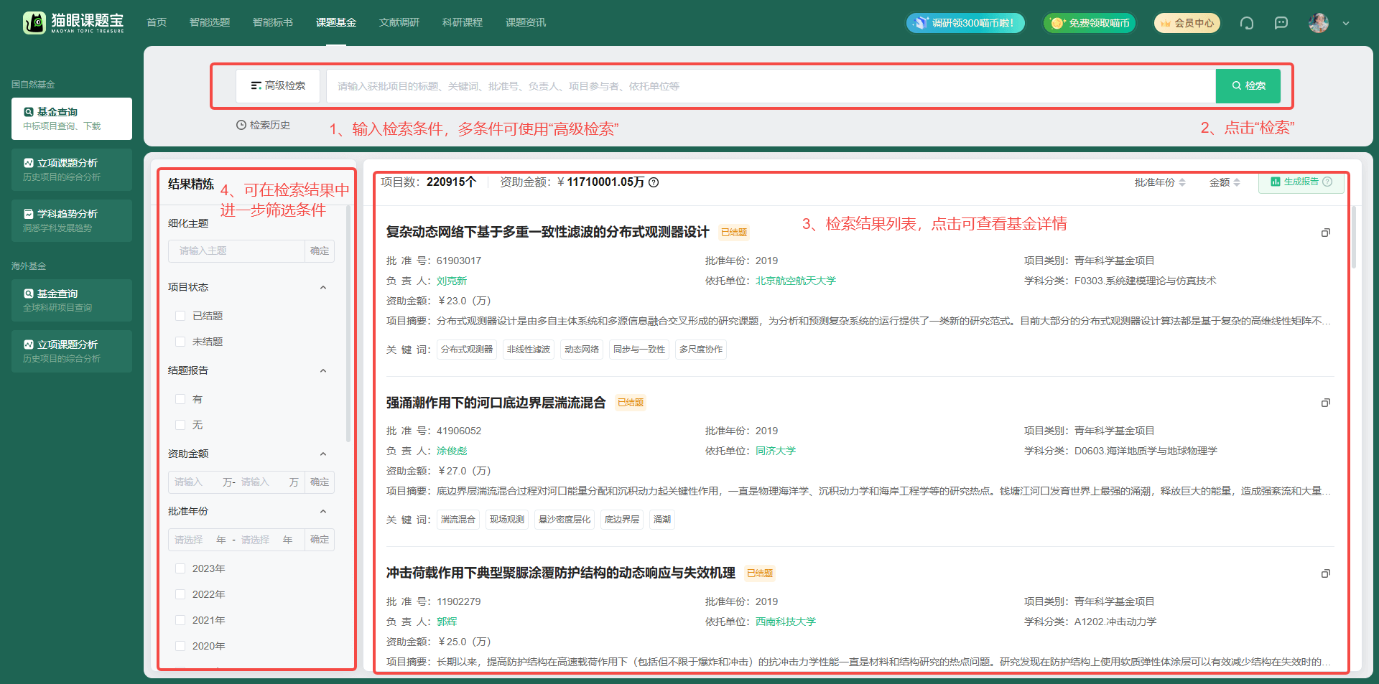Screen dimensions: 1379x684
Task: Open principal 刘克新 link
Action: click(452, 281)
